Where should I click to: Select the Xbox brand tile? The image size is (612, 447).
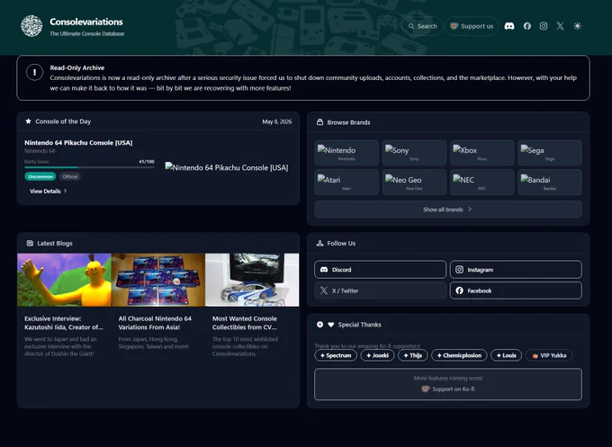tap(482, 153)
